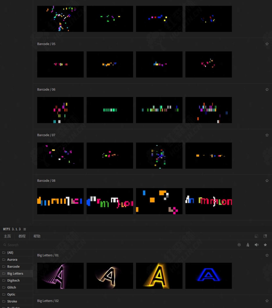
Task: Click the Barcode / 05 heading
Action: click(x=46, y=44)
